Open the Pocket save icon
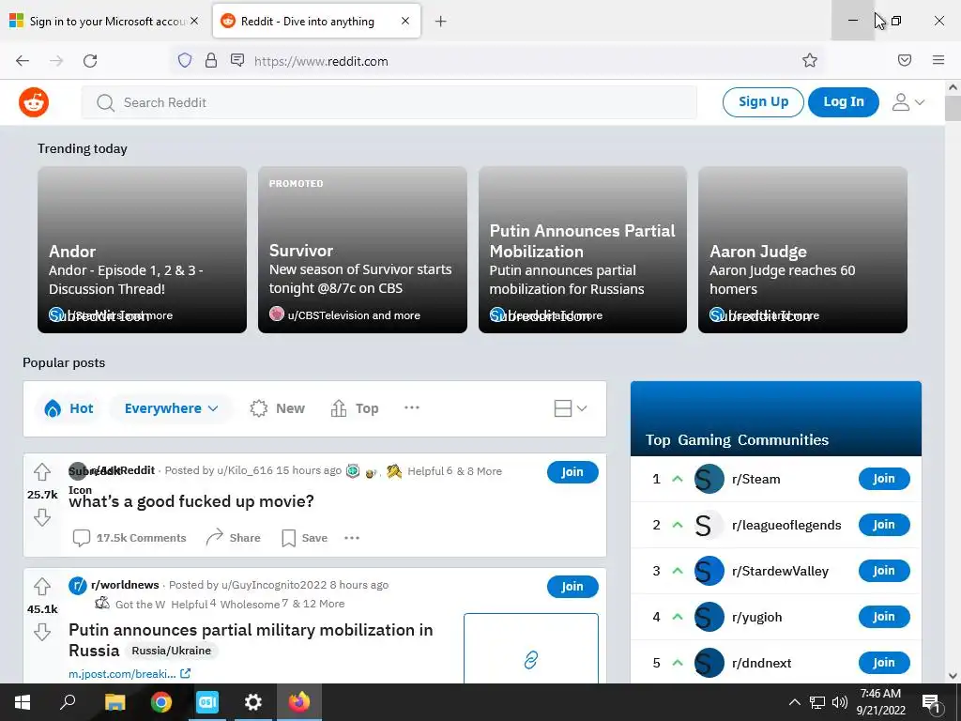 (905, 60)
